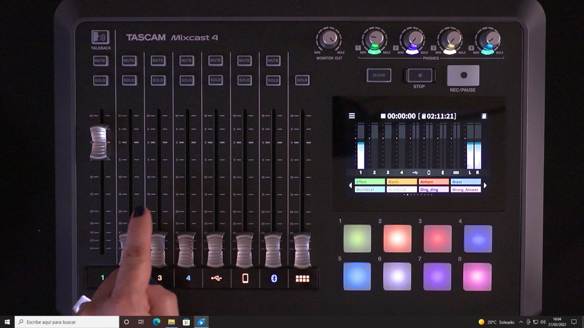Select the smartphone channel icon button
The width and height of the screenshot is (584, 328).
245,278
